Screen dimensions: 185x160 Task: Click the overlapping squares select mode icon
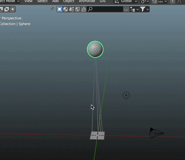pyautogui.click(x=7, y=9)
